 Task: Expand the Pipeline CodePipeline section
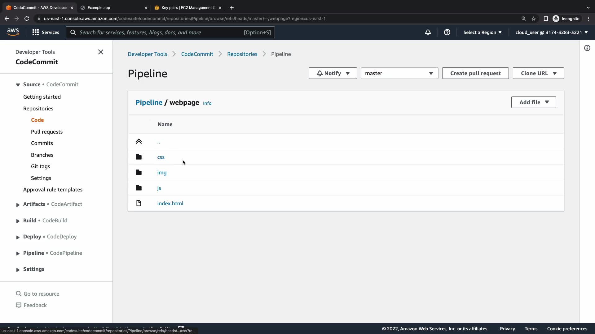(18, 253)
